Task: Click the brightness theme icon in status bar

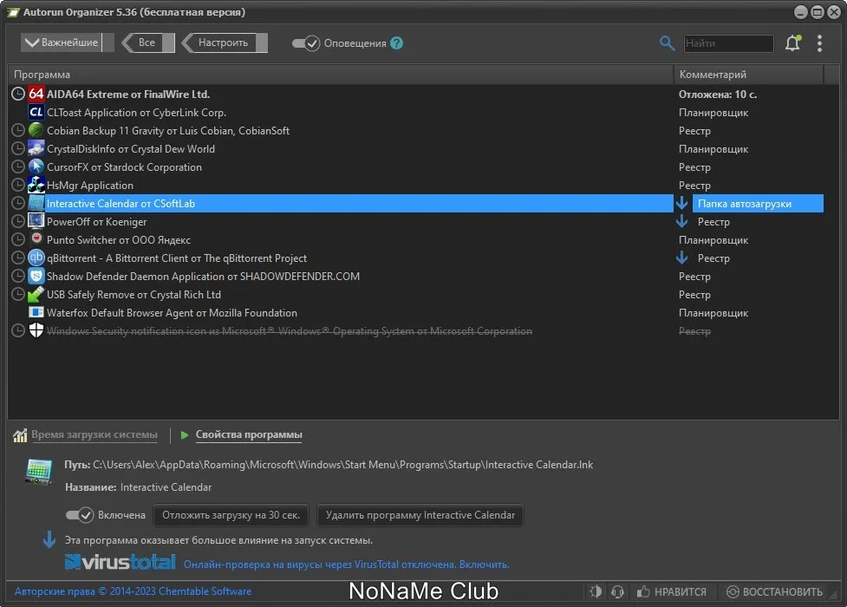Action: click(x=596, y=591)
